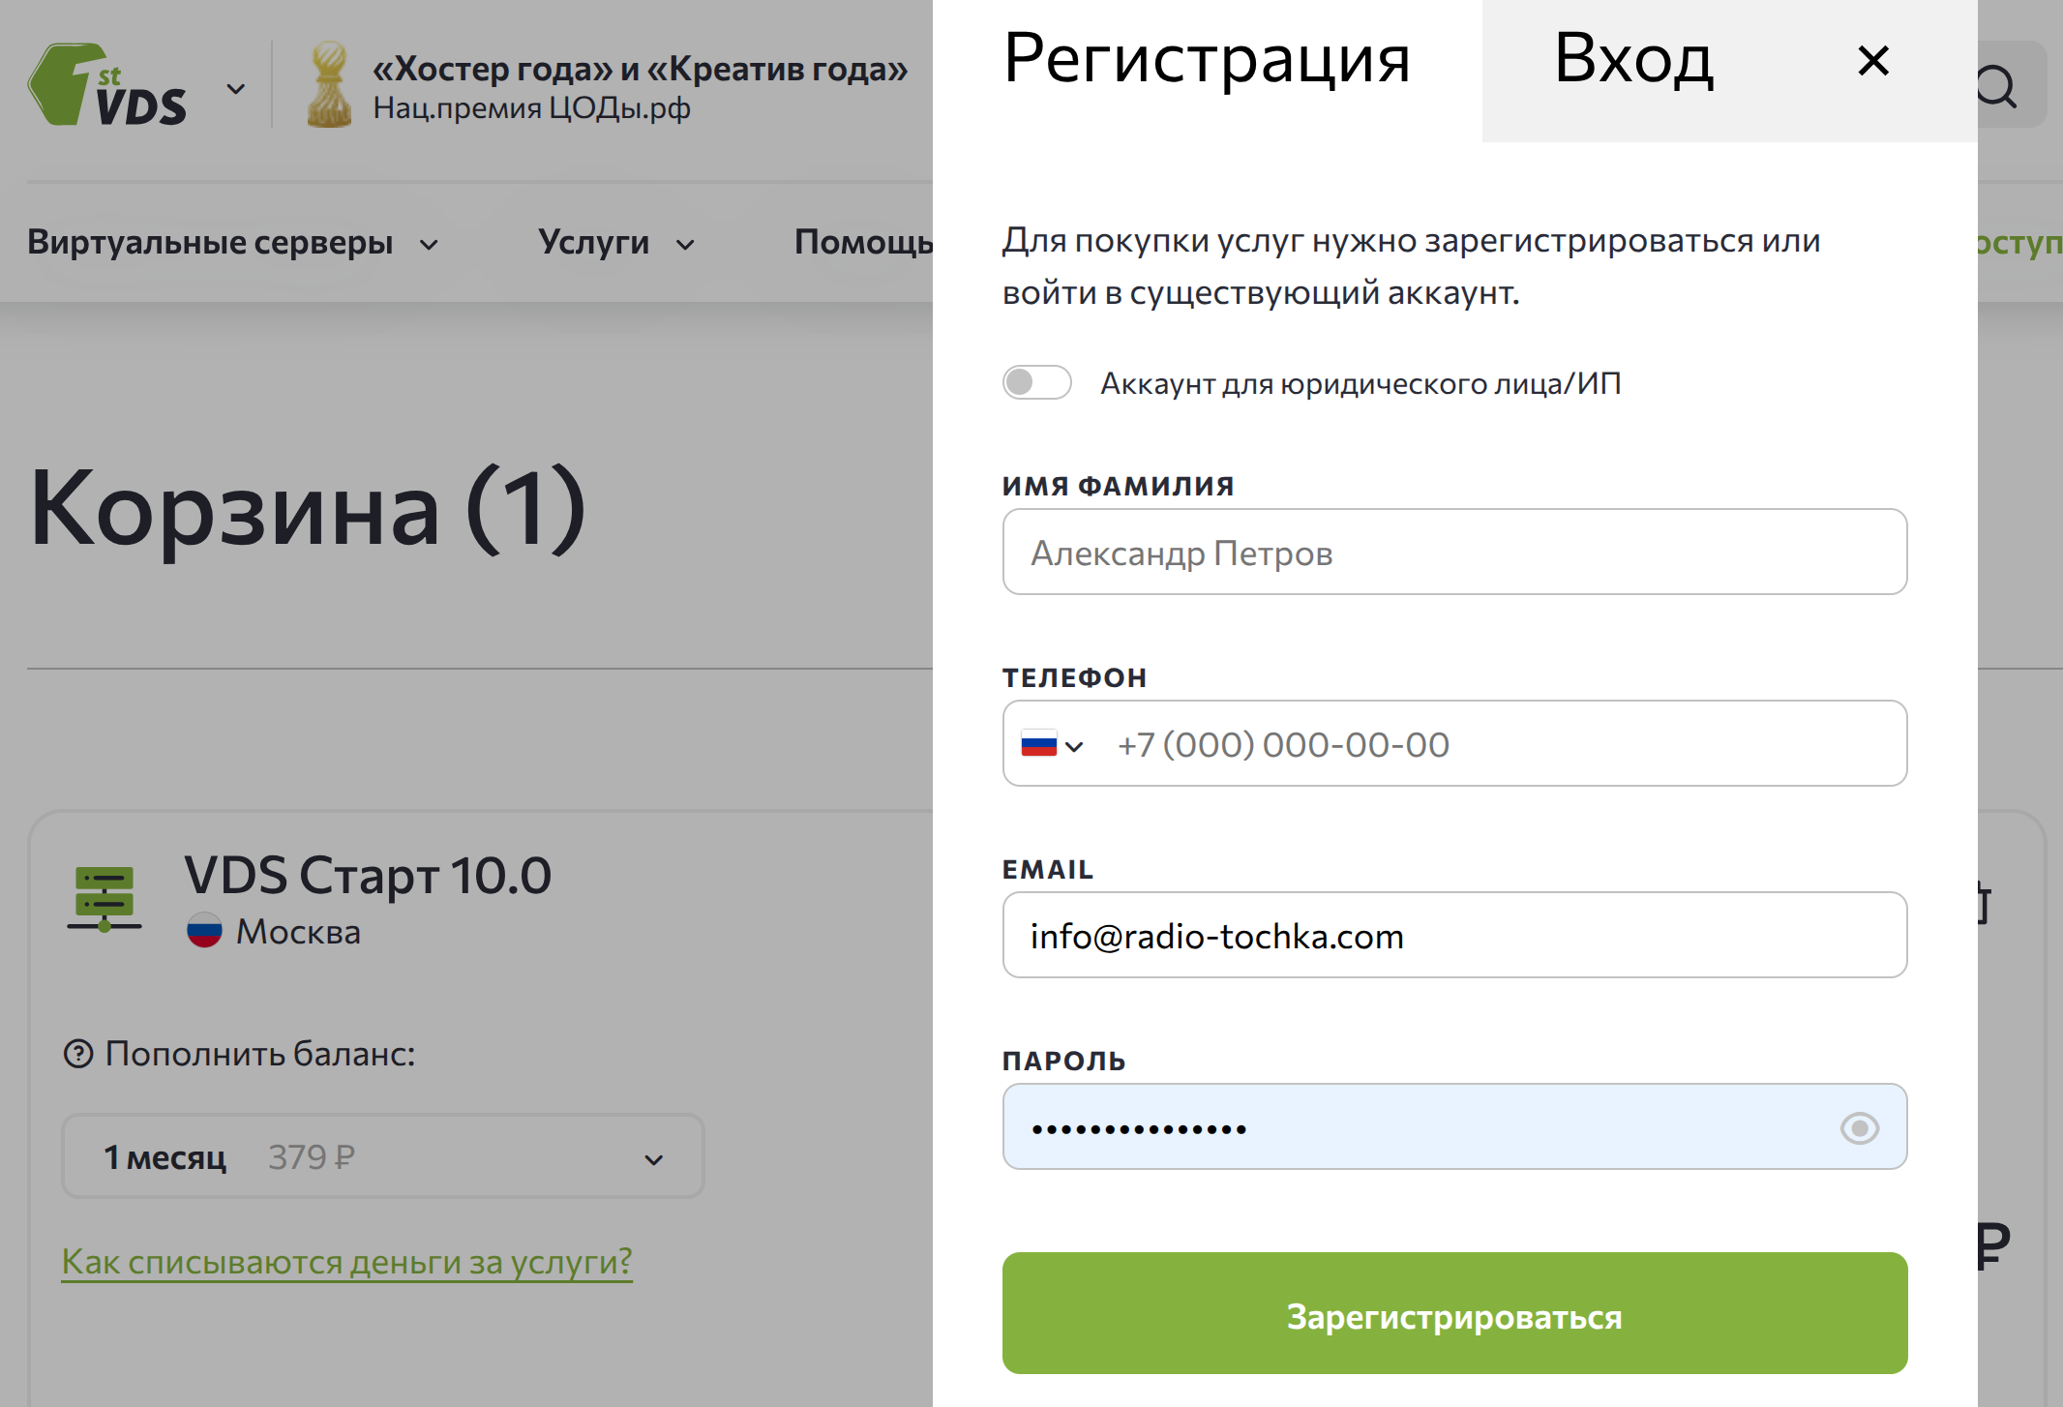Focus the Имя Фамилия input field
Image resolution: width=2063 pixels, height=1407 pixels.
(x=1454, y=553)
